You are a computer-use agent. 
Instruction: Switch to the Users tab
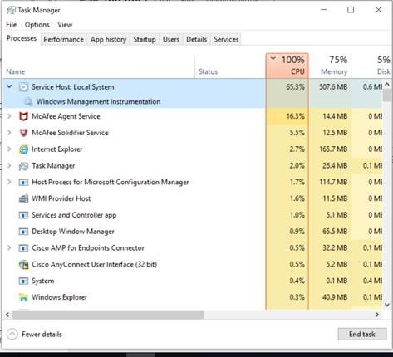[171, 40]
